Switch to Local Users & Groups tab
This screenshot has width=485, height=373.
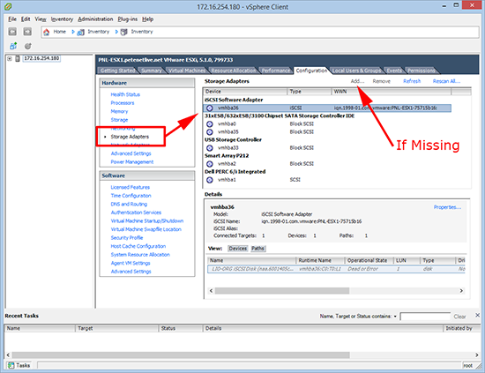tap(356, 71)
